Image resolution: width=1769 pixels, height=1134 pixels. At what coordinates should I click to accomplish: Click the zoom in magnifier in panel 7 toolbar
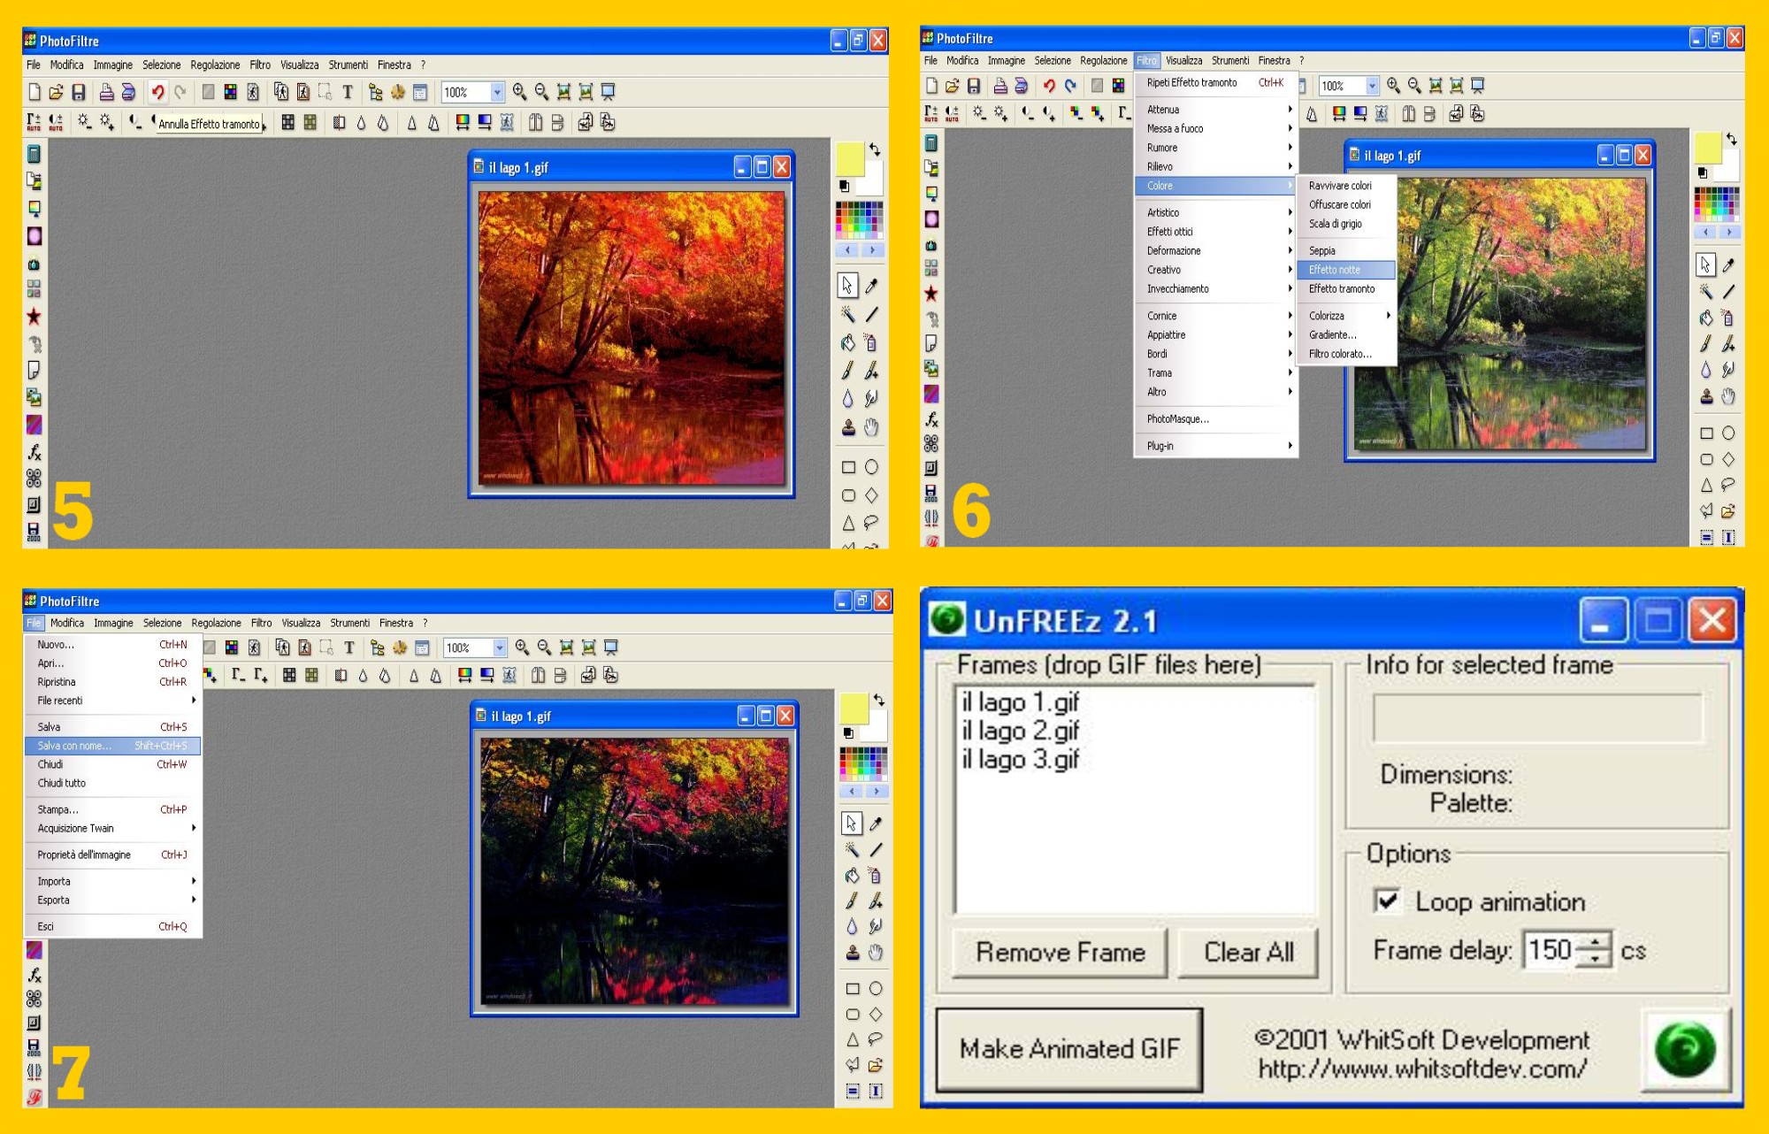[x=522, y=647]
